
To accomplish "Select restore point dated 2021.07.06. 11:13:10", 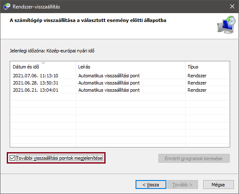I will coord(119,76).
